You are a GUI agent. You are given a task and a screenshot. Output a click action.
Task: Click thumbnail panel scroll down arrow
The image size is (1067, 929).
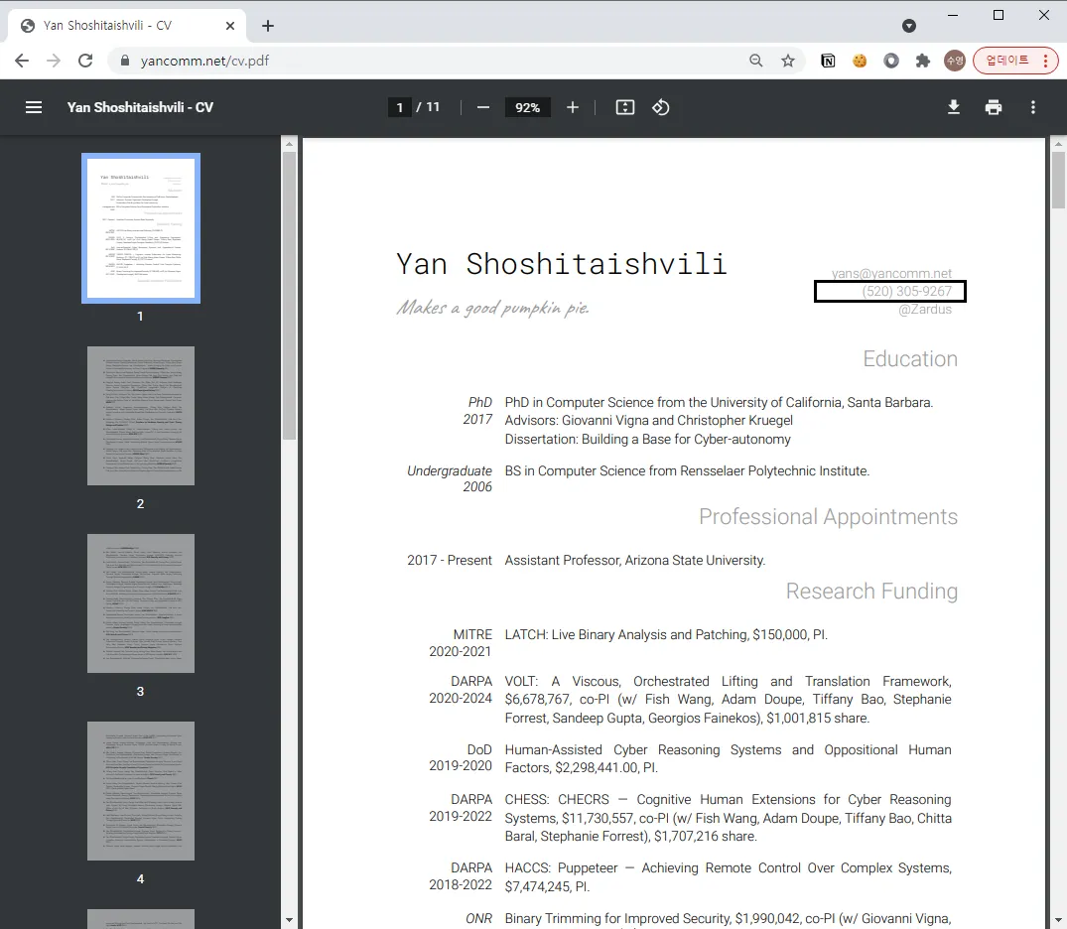point(289,920)
